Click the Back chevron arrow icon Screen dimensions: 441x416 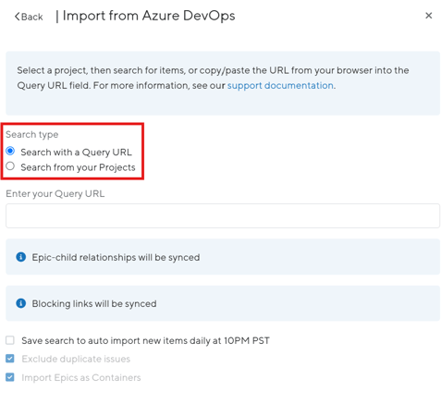tap(18, 17)
